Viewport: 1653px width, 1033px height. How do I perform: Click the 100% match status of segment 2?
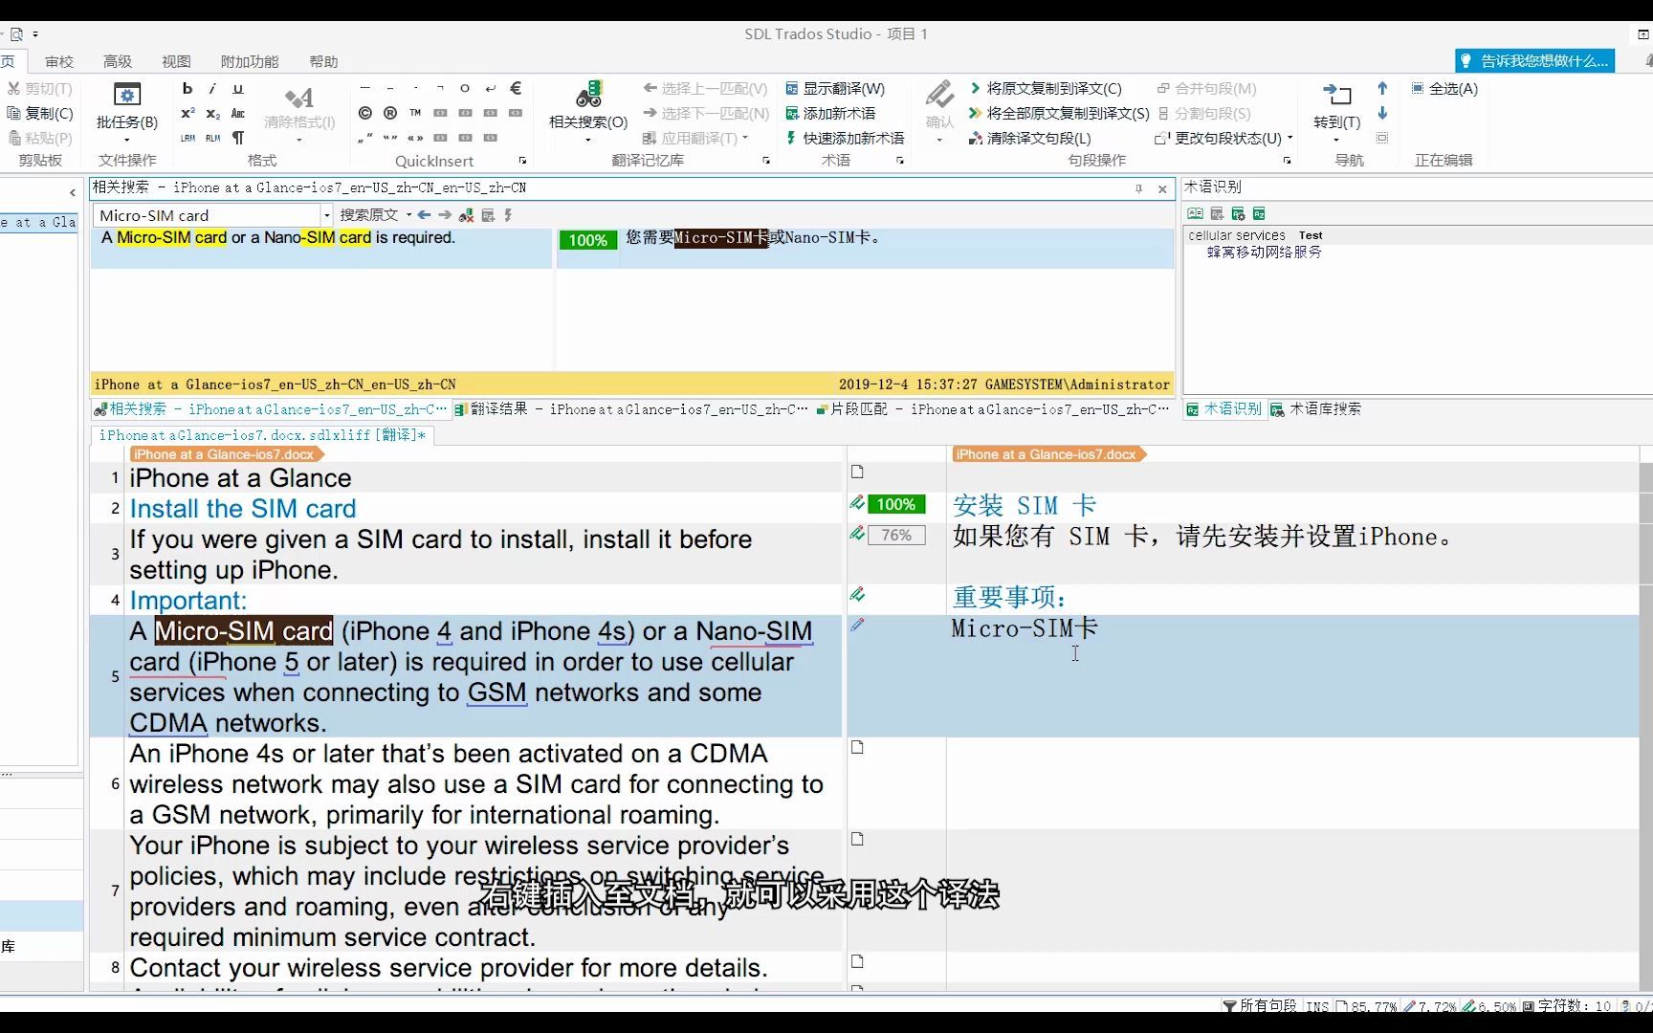tap(896, 504)
